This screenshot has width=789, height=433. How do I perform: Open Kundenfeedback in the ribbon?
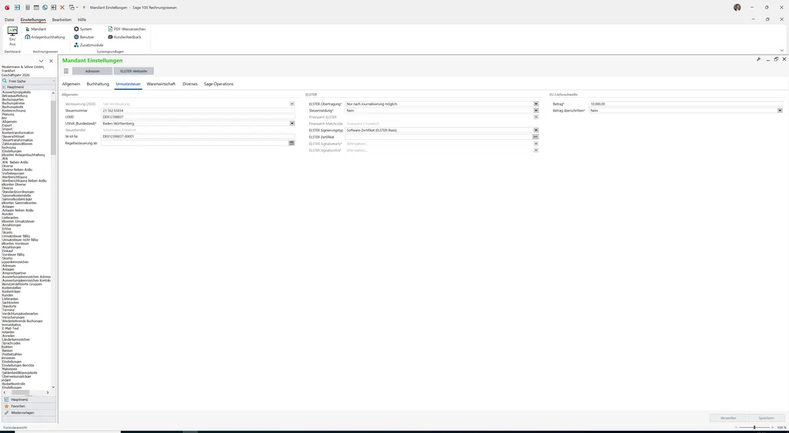124,37
